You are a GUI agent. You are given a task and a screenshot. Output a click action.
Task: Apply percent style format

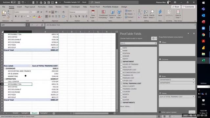pyautogui.click(x=76, y=16)
